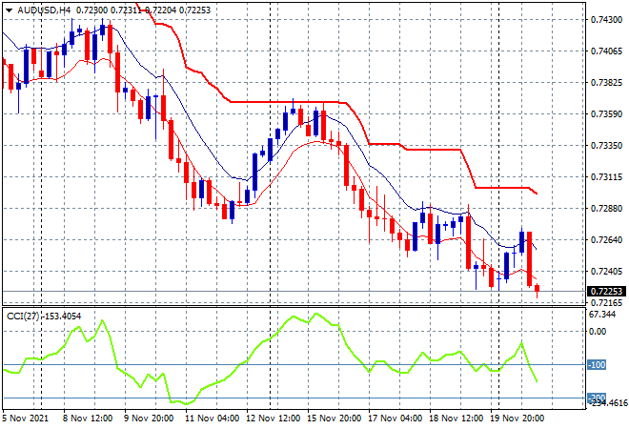Click the 0.73825 price axis label
Screen dimensions: 629x429
(606, 83)
